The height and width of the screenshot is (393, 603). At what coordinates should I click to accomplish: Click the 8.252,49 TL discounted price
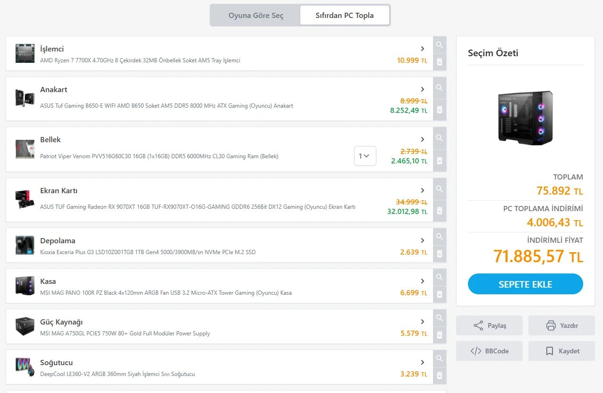pyautogui.click(x=408, y=111)
